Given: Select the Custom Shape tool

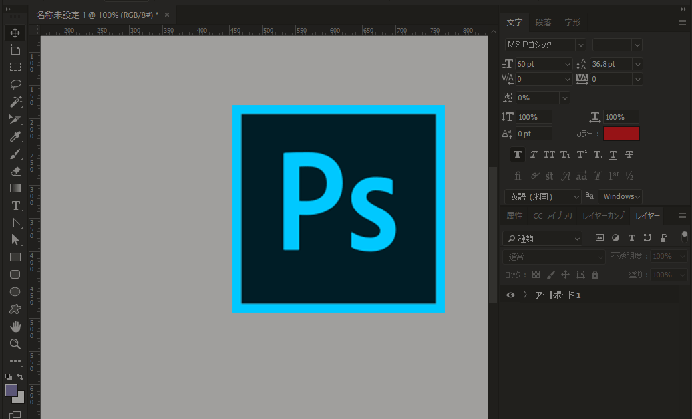Looking at the screenshot, I should pos(15,309).
